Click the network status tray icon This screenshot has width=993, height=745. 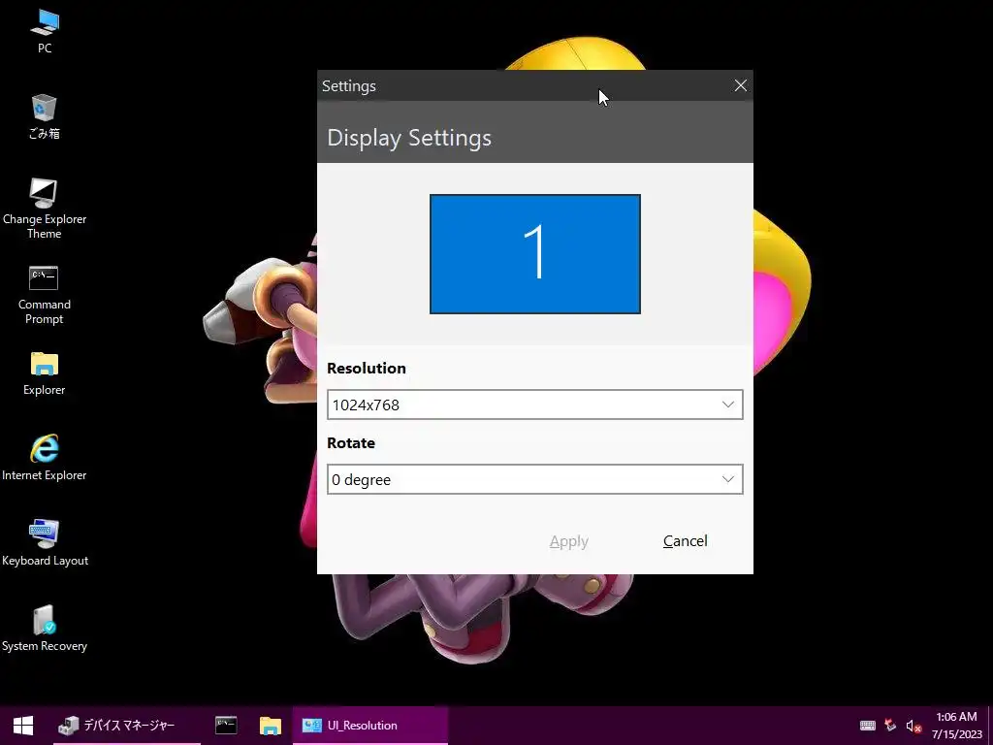pyautogui.click(x=890, y=726)
